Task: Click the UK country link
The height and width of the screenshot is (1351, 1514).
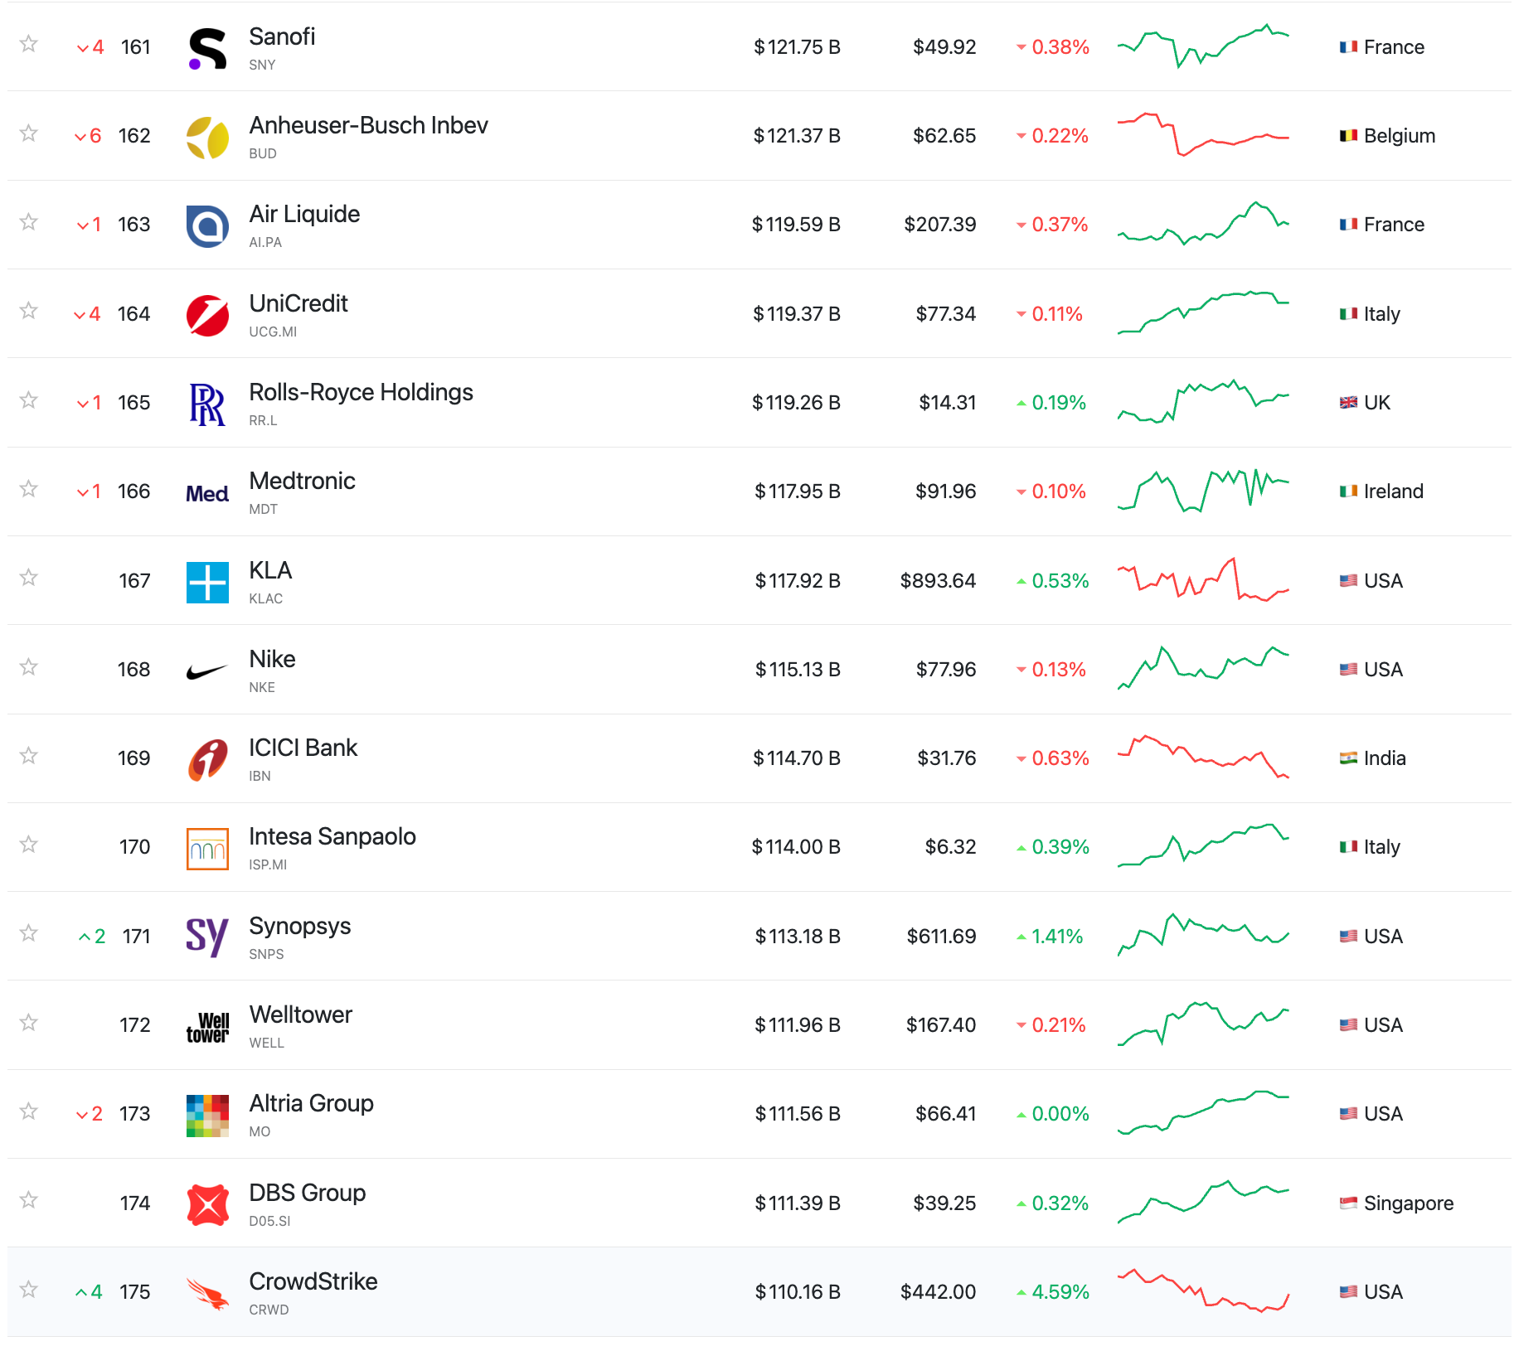Action: point(1376,403)
